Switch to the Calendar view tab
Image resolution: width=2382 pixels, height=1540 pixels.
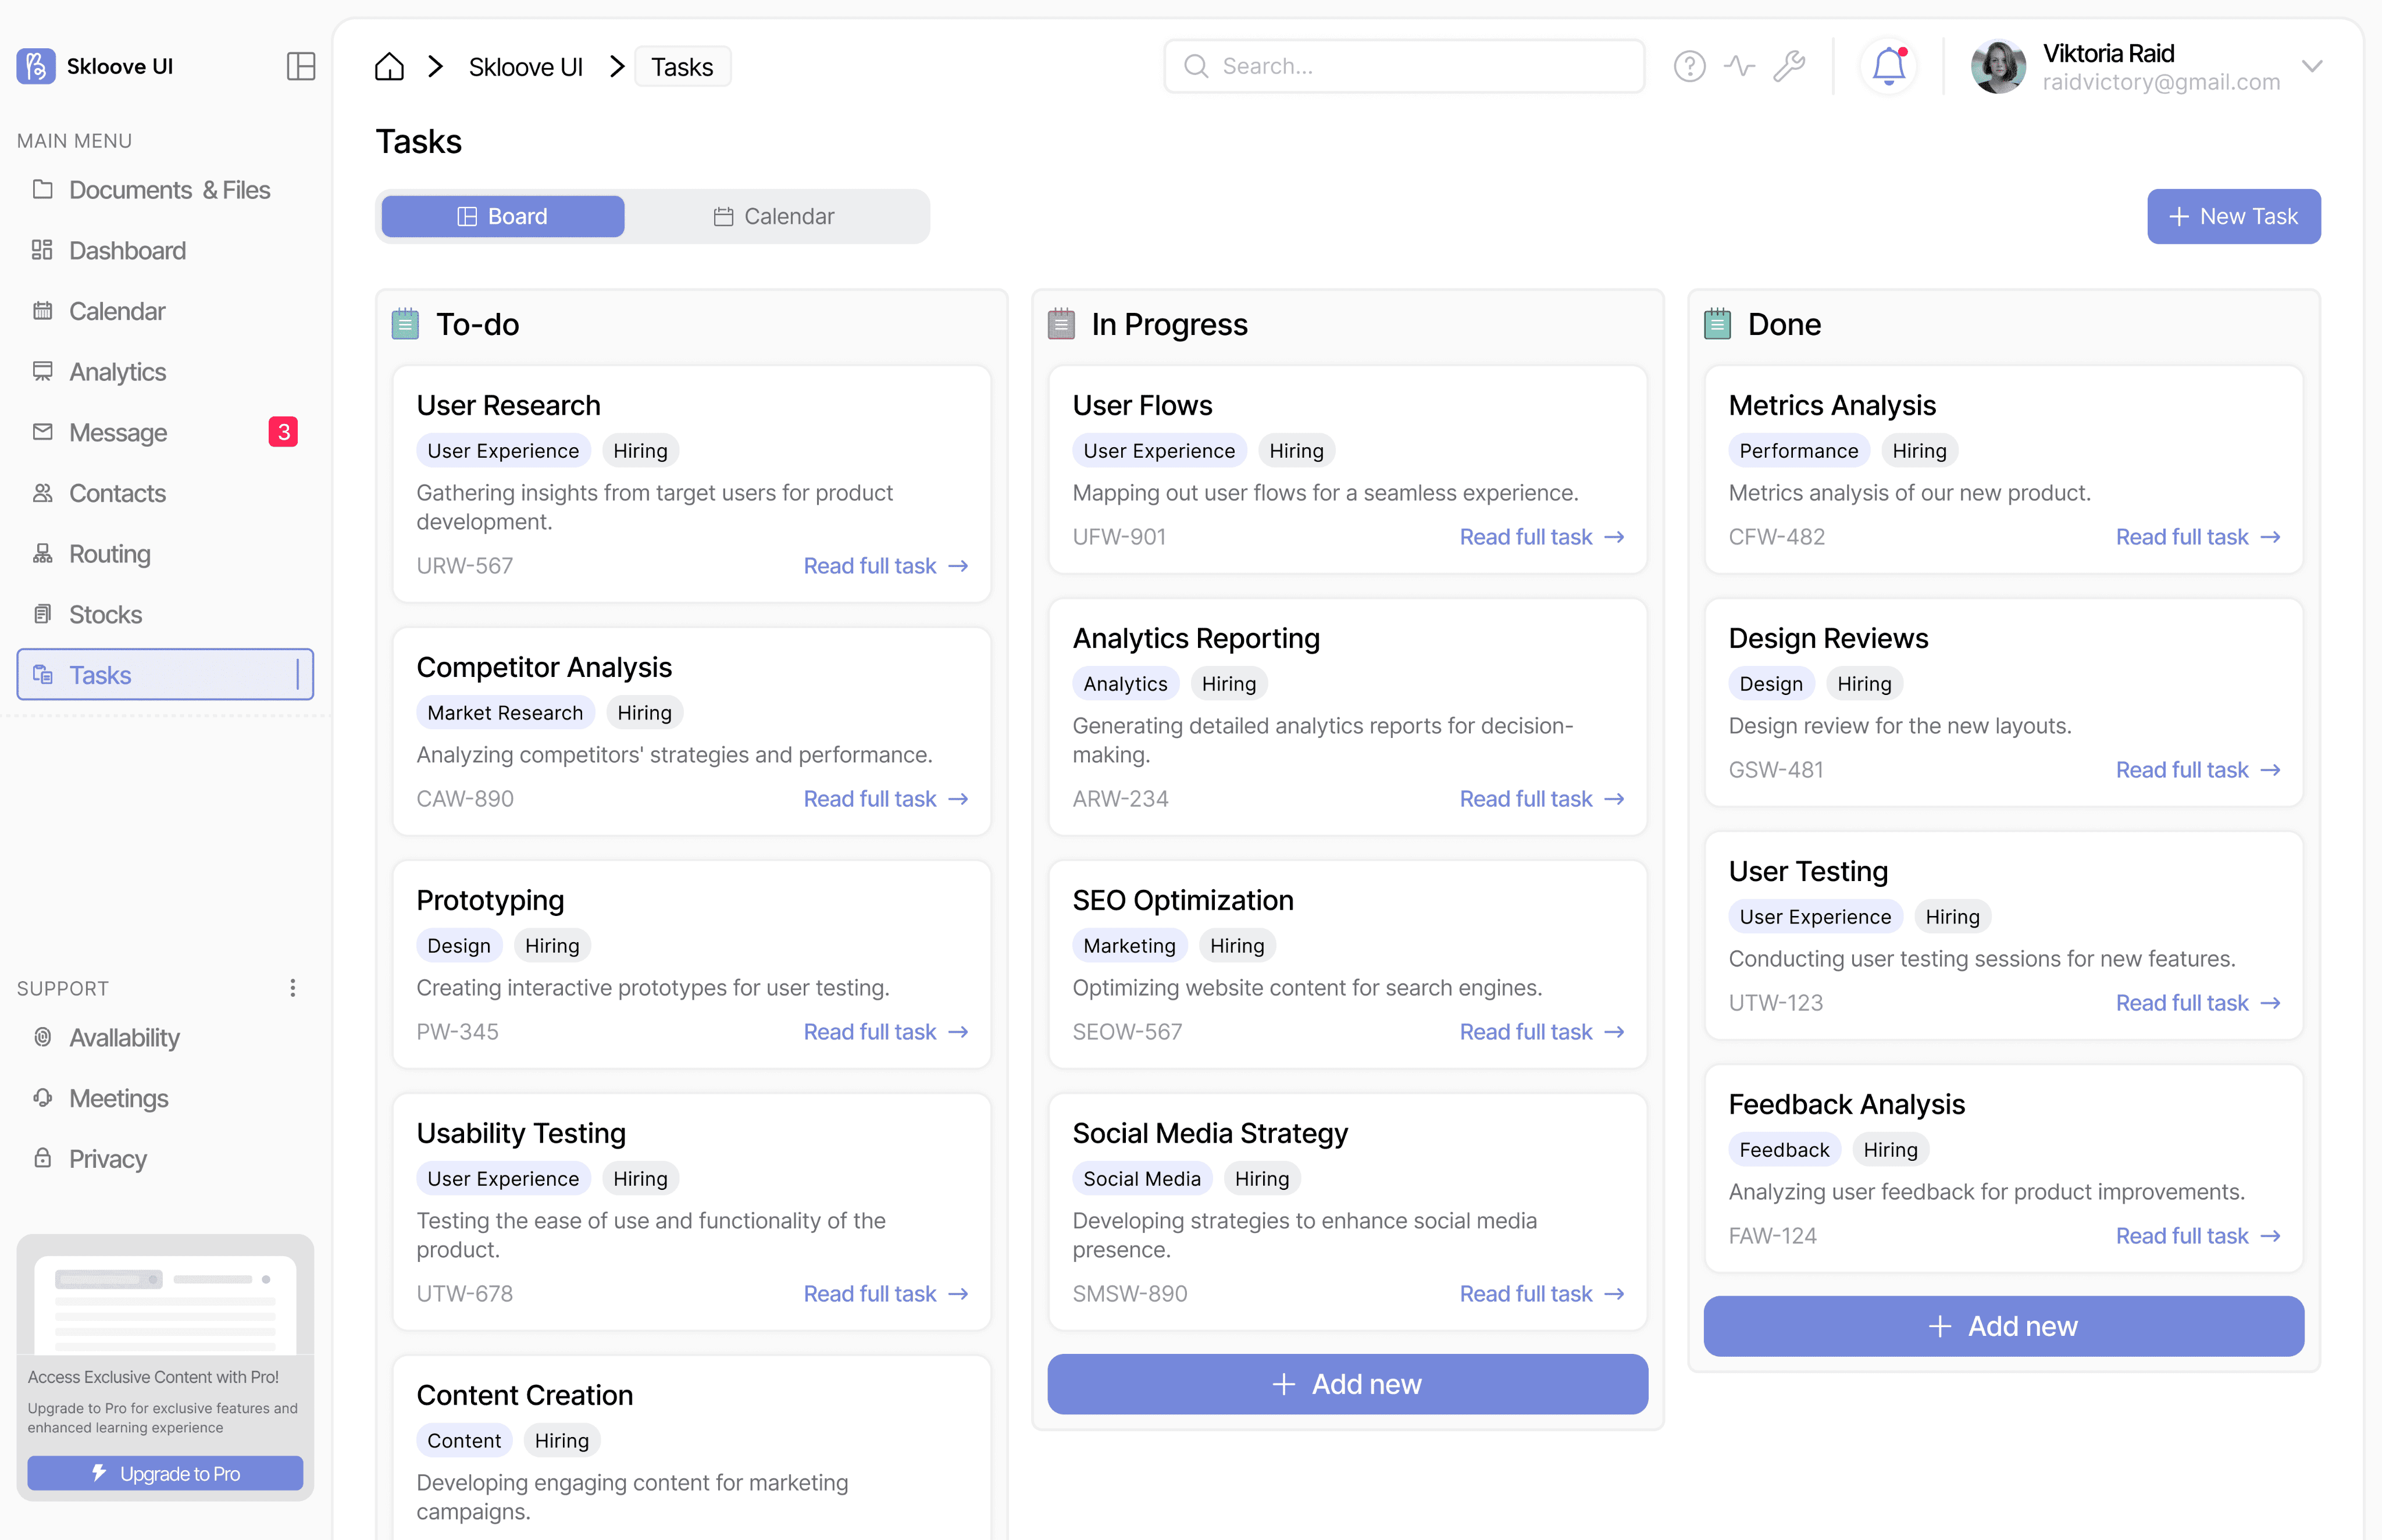pyautogui.click(x=774, y=216)
